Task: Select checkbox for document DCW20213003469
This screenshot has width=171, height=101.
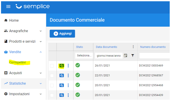Action: 52,66
